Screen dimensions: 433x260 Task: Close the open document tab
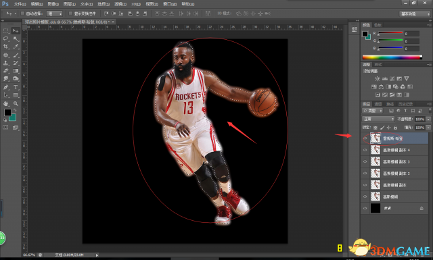click(113, 22)
